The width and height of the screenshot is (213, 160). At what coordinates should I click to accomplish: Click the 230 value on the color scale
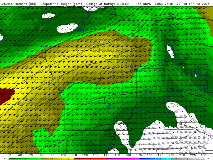204,155
